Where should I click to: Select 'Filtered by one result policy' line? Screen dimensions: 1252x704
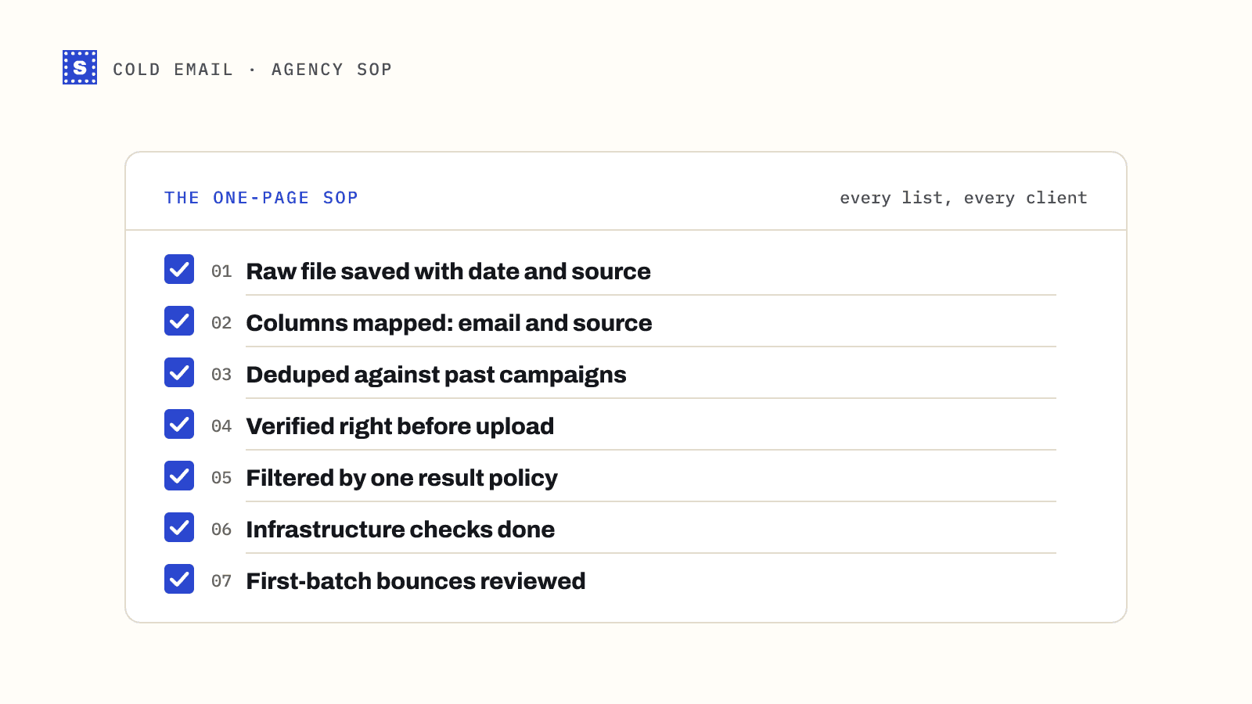(401, 478)
